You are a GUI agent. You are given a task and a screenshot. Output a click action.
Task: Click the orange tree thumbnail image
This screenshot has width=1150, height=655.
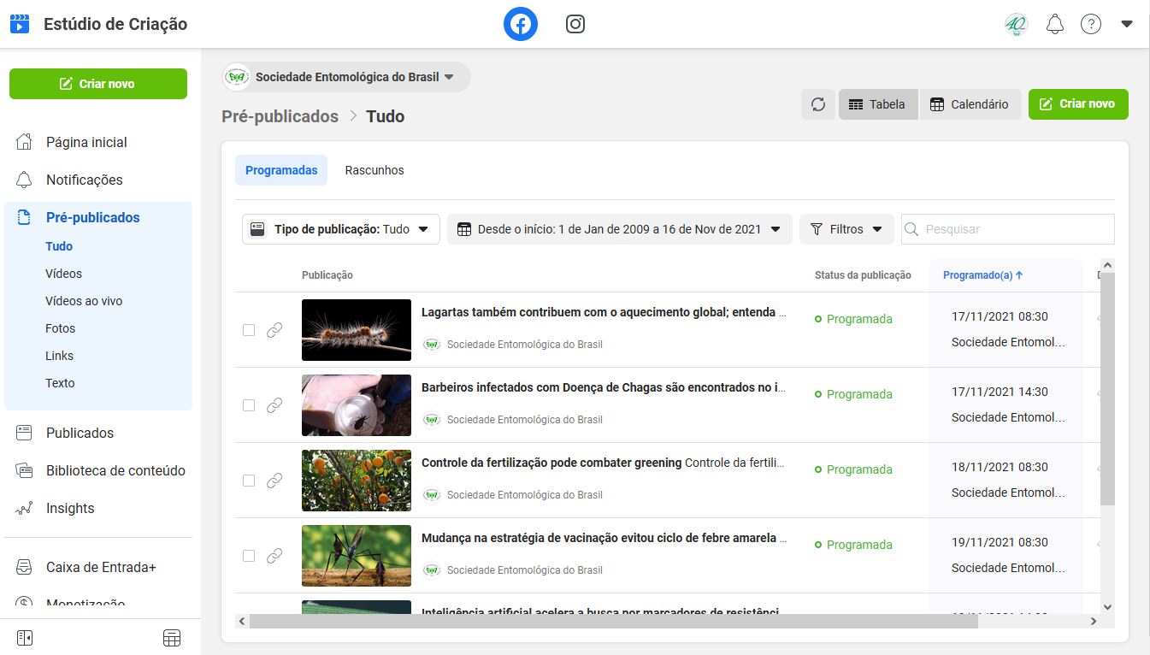pyautogui.click(x=357, y=481)
